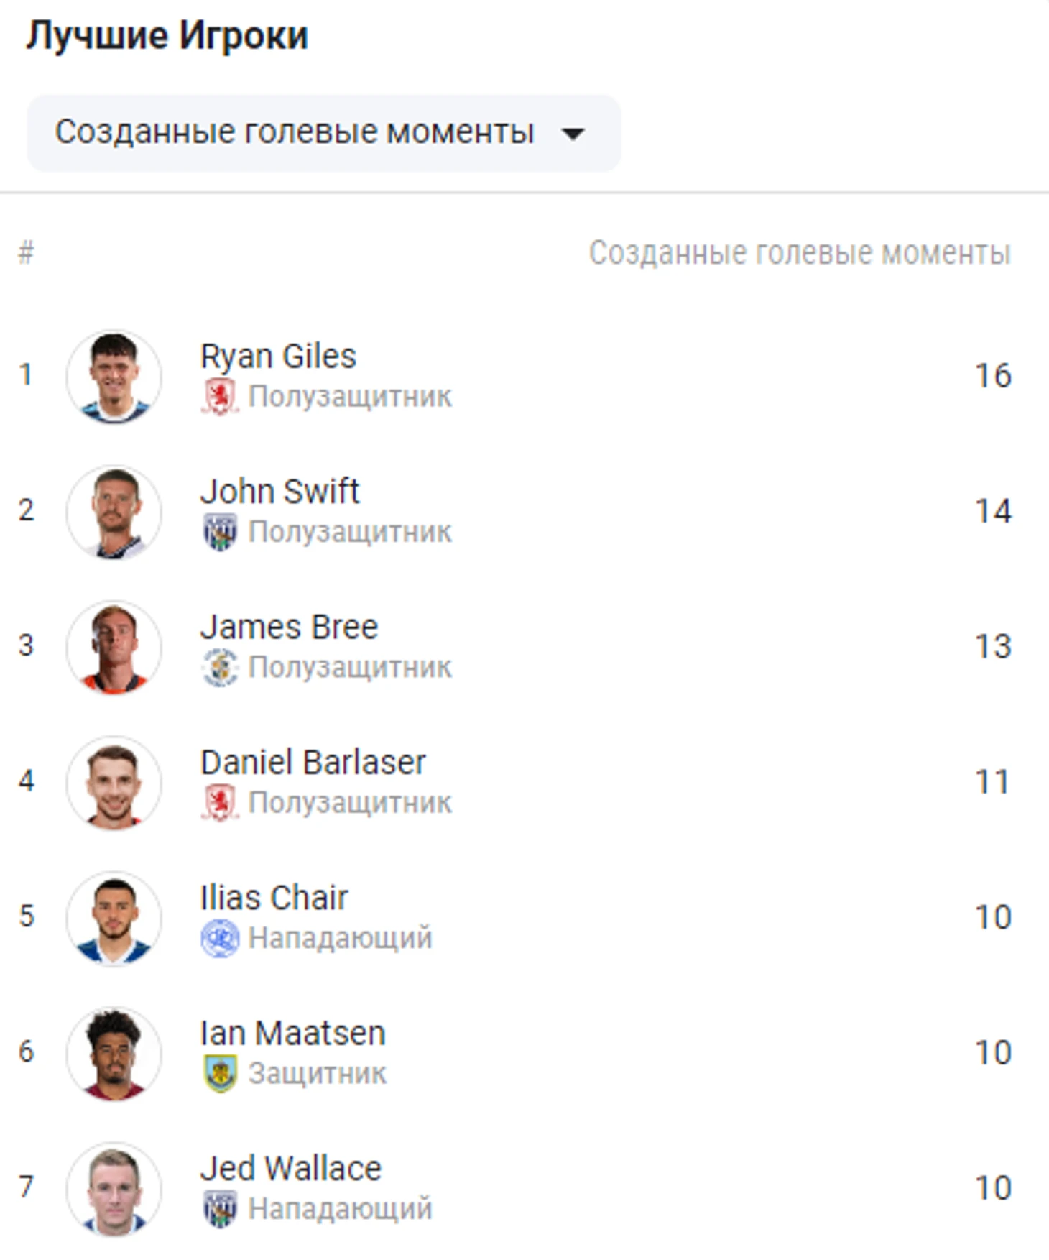
Task: Select Daniel Barlaser avatar
Action: 114,783
